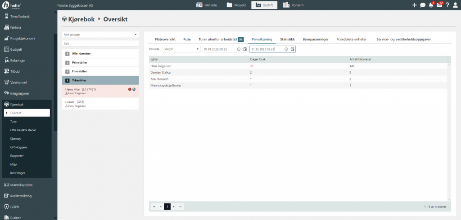Click the plus icon in top bar
The image size is (461, 220).
(x=415, y=5)
